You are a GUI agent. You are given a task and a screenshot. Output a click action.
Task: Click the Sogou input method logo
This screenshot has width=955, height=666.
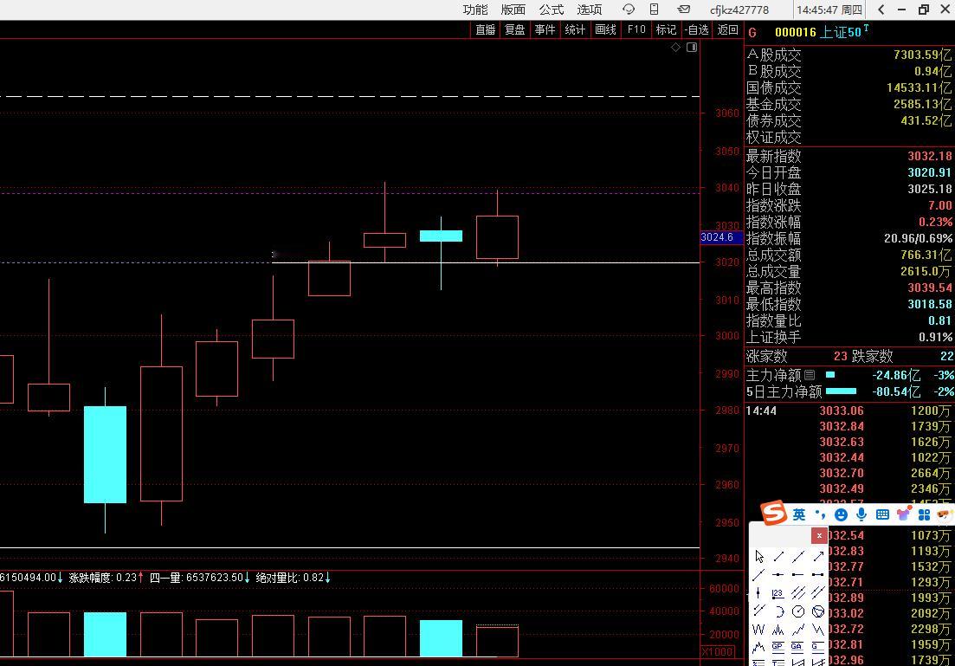(774, 513)
